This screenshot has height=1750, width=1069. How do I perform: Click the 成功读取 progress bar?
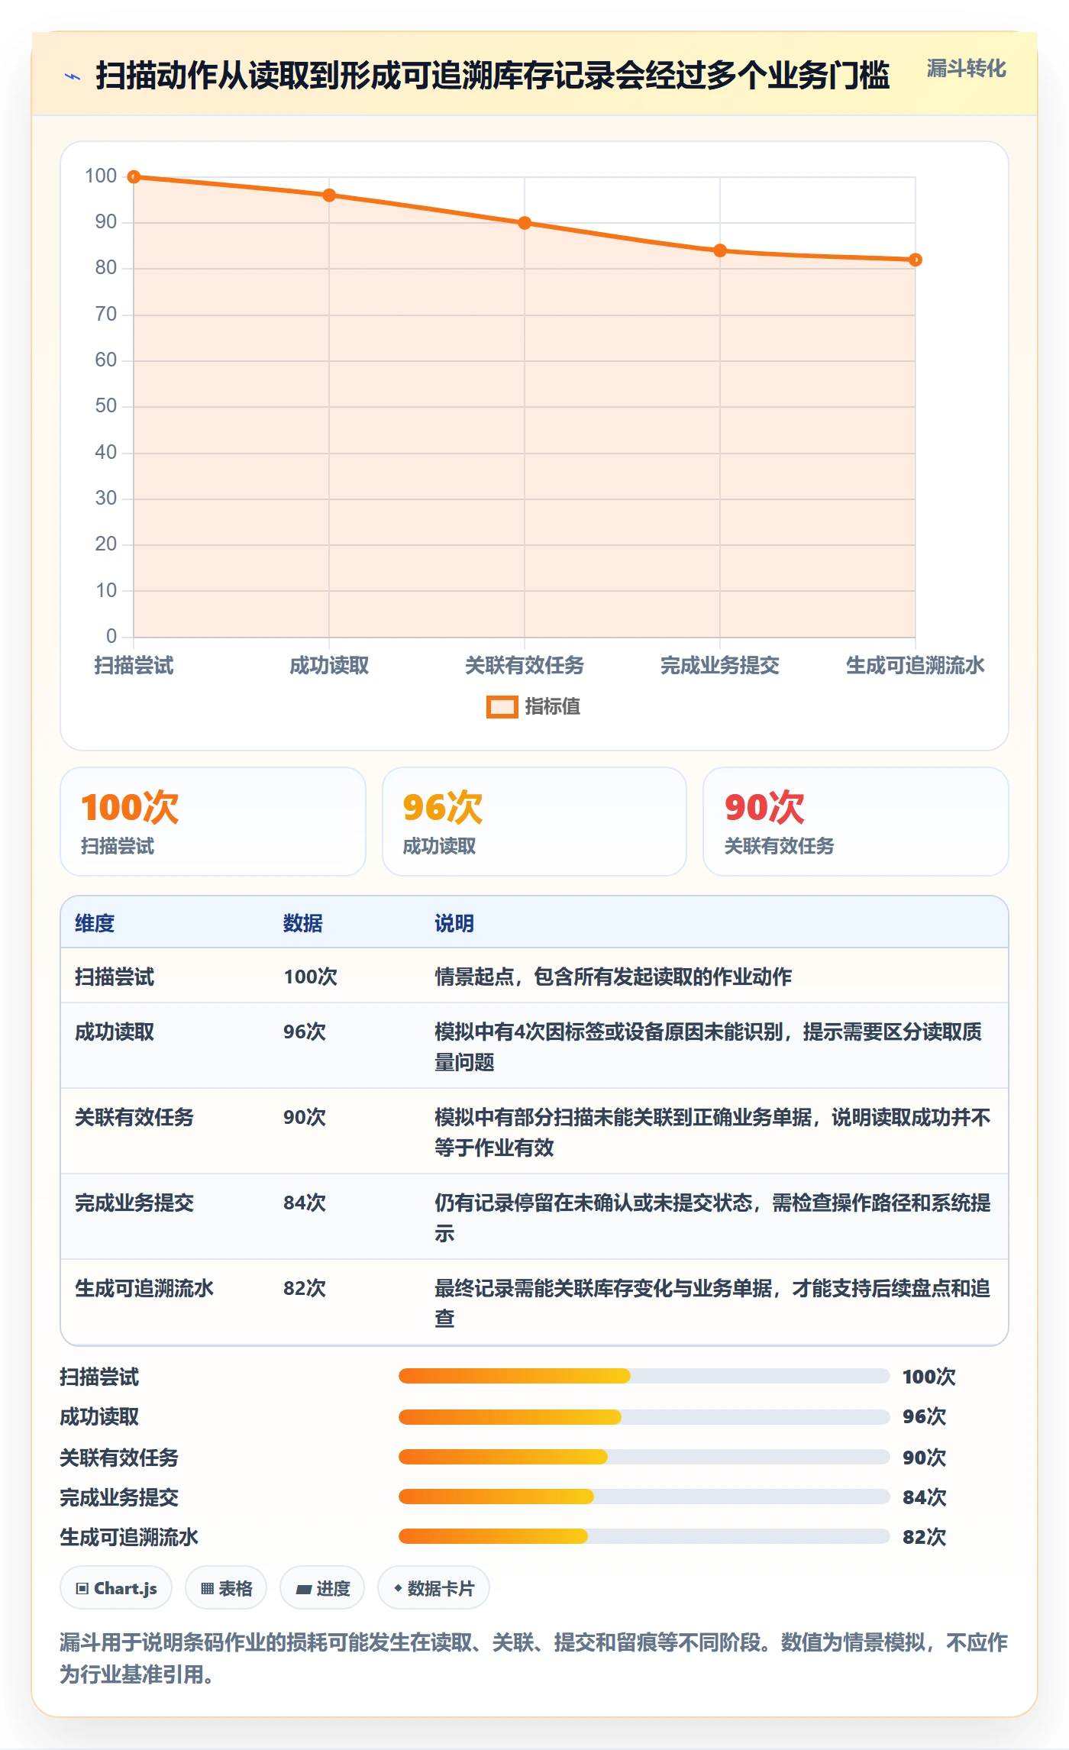(644, 1416)
